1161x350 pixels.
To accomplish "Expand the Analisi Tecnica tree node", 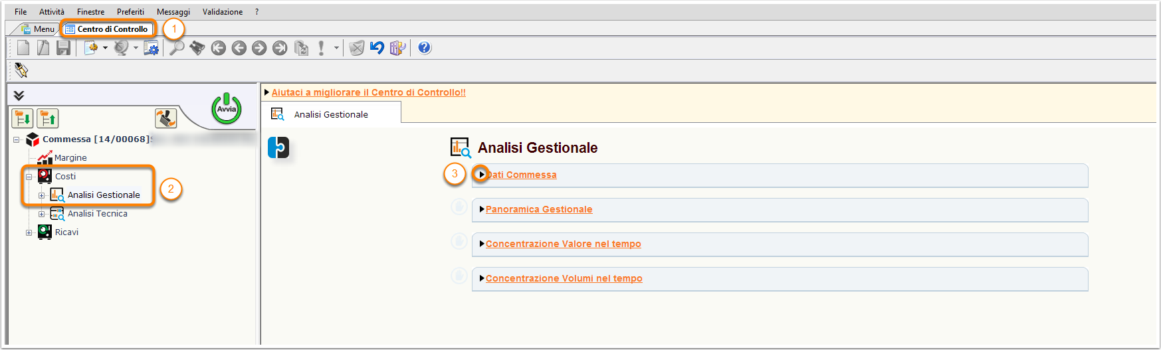I will [x=41, y=214].
